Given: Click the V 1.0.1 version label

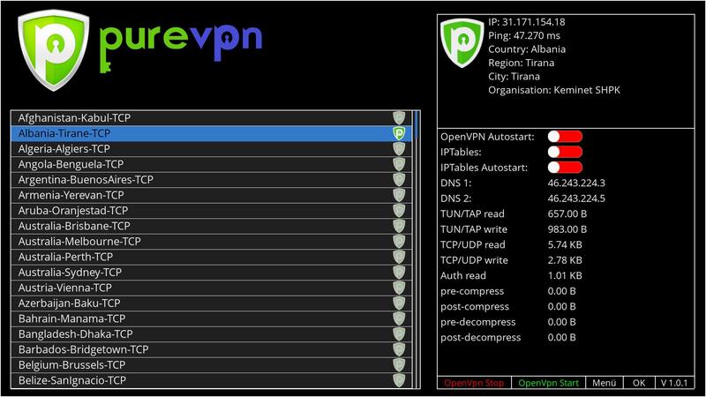Looking at the screenshot, I should 674,383.
